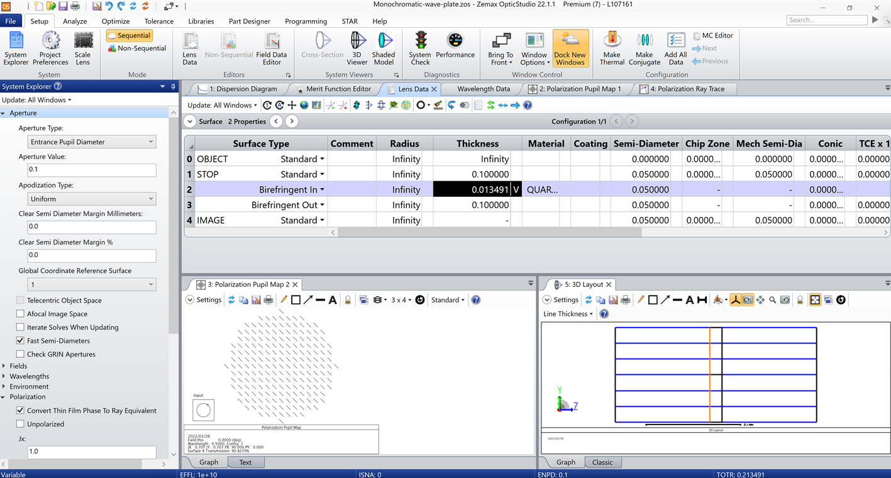Switch to the Analyze ribbon tab

[x=75, y=21]
